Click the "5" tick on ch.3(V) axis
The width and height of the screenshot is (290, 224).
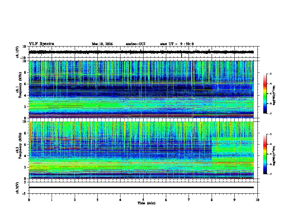point(26,182)
